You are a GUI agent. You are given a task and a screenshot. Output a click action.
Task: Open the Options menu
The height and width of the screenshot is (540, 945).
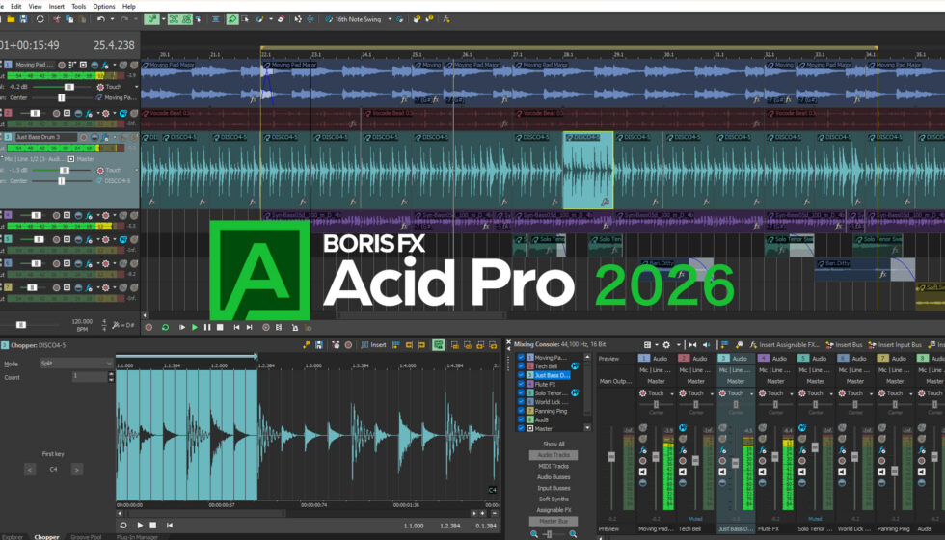pos(104,6)
